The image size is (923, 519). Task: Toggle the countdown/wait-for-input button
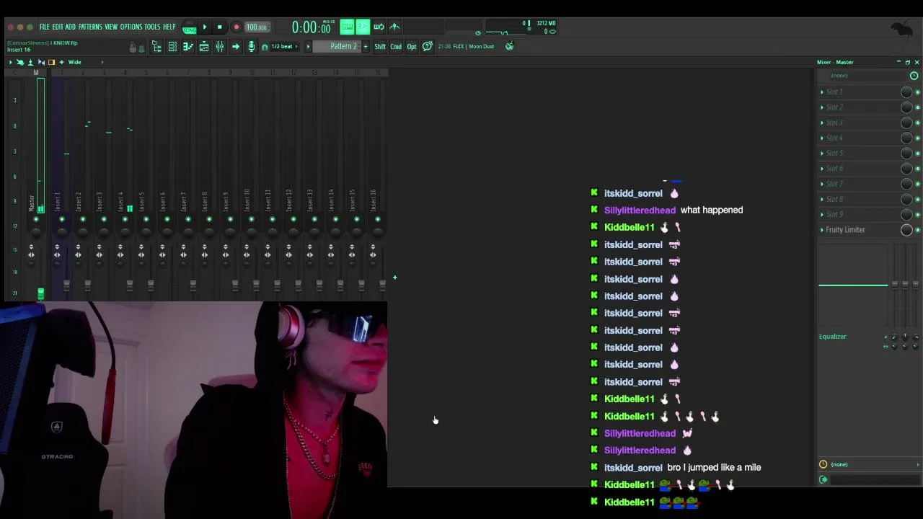click(x=362, y=27)
